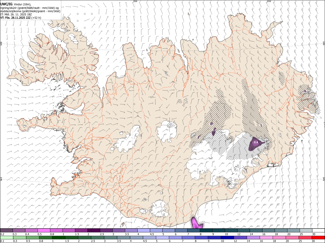
Task: Click the 'Vindur (10m),' wind description text
Action: 23,4
